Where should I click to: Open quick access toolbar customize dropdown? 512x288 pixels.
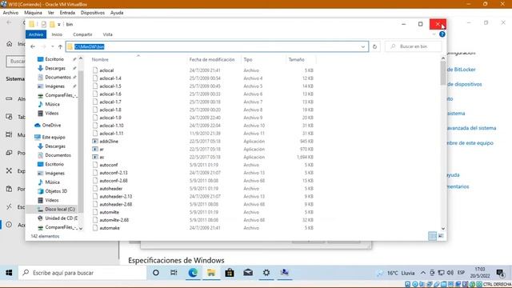[x=59, y=25]
